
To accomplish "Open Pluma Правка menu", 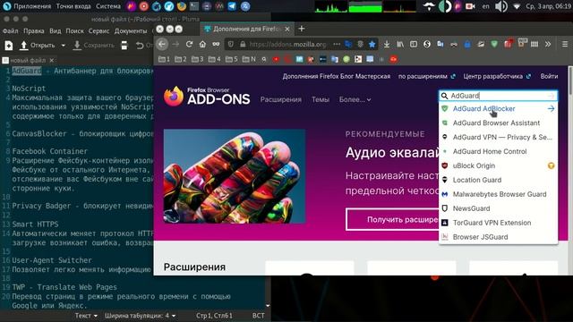I will coord(34,31).
